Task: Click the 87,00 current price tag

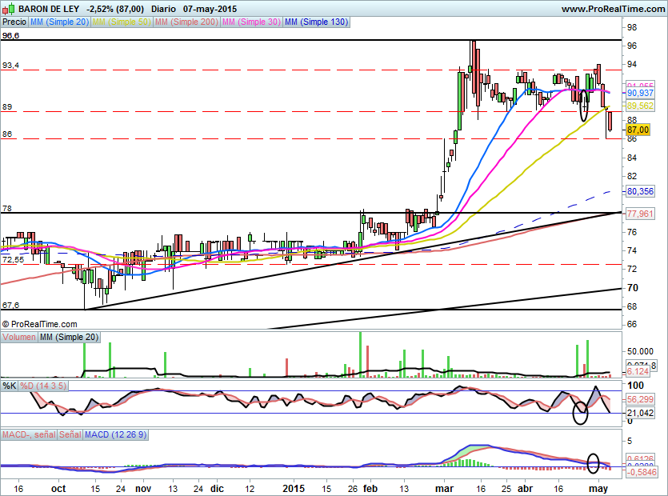Action: (638, 130)
